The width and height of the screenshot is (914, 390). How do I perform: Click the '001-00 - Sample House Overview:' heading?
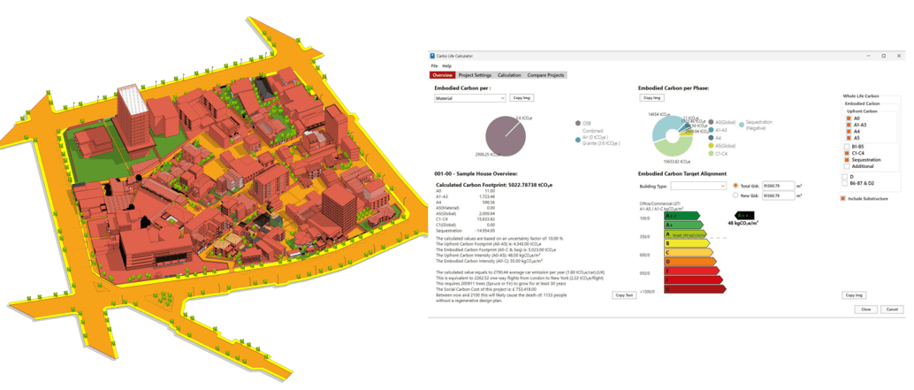[x=476, y=173]
